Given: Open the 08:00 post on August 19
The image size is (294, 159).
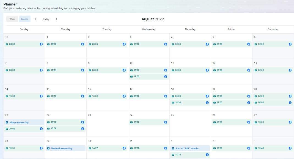Looking at the screenshot, I should (232, 96).
